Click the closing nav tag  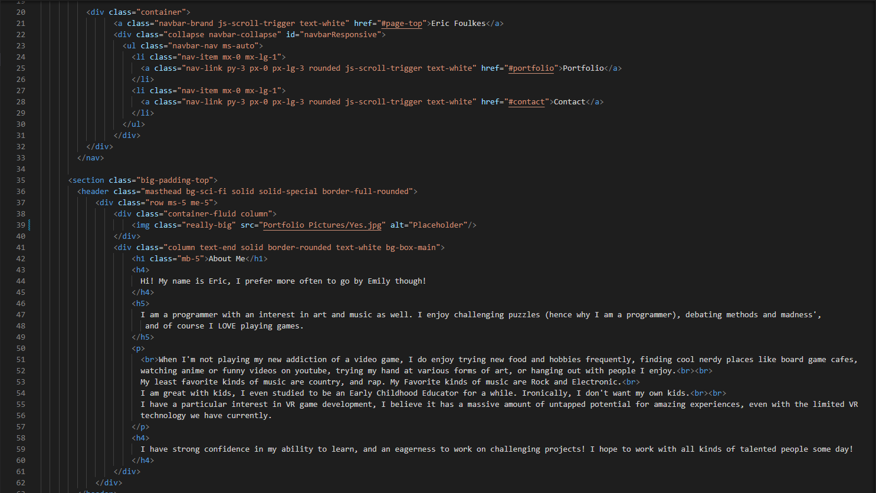click(90, 158)
